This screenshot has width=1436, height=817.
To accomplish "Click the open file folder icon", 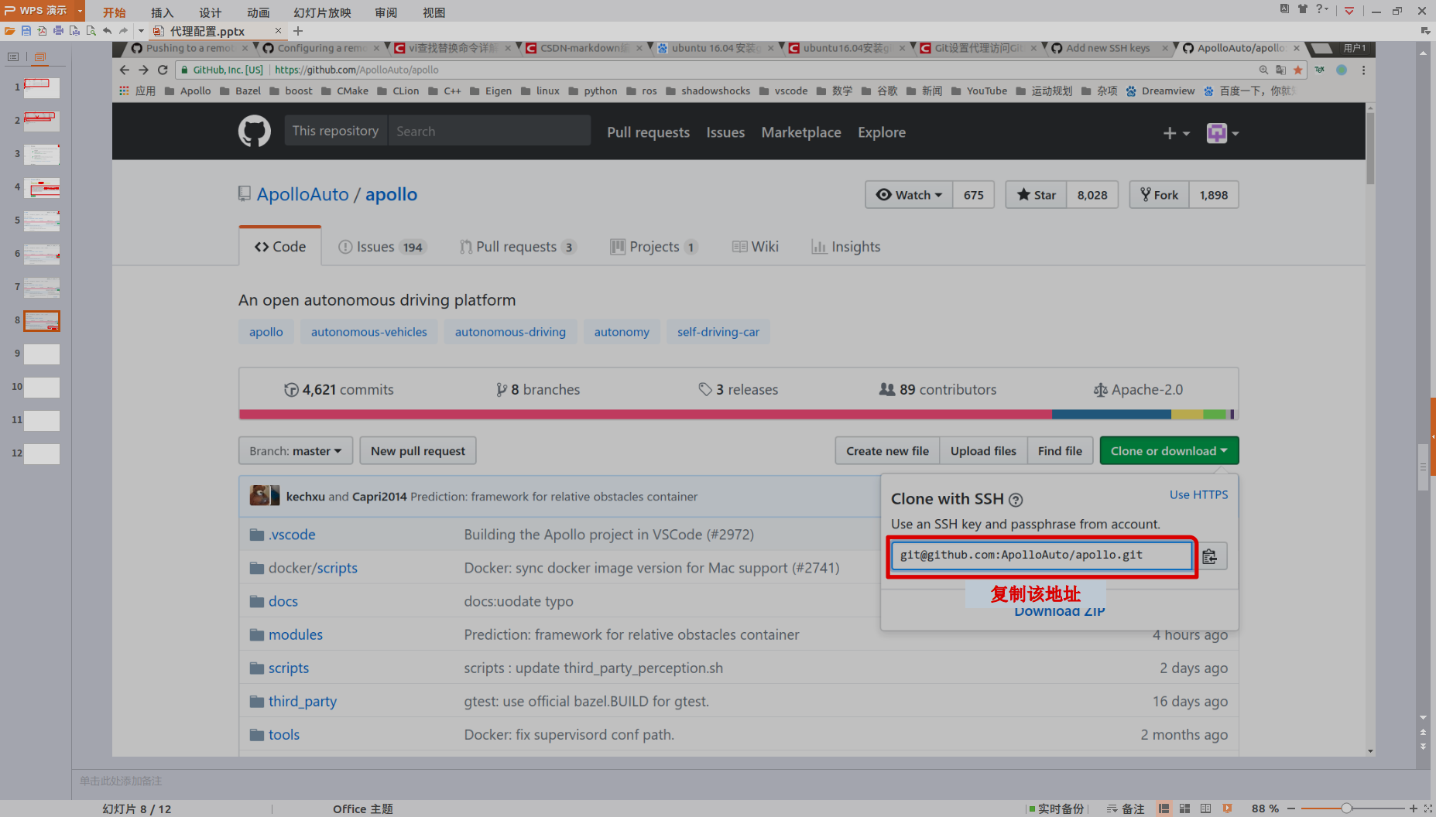I will point(9,31).
